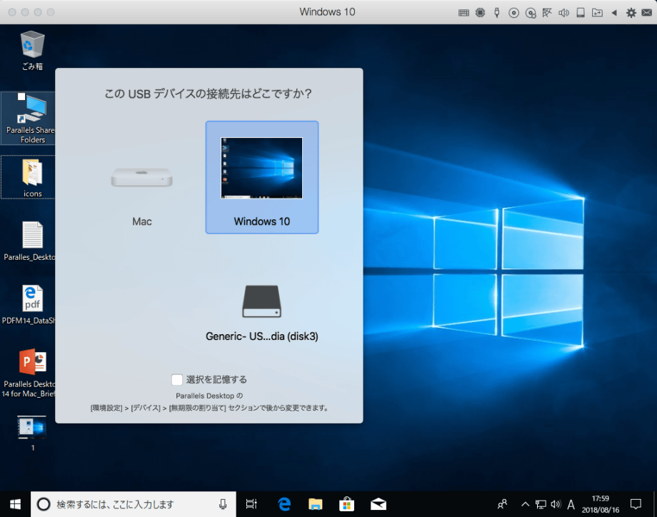Viewport: 657px width, 517px height.
Task: Check the 選択を記憶する checkbox
Action: pyautogui.click(x=177, y=380)
